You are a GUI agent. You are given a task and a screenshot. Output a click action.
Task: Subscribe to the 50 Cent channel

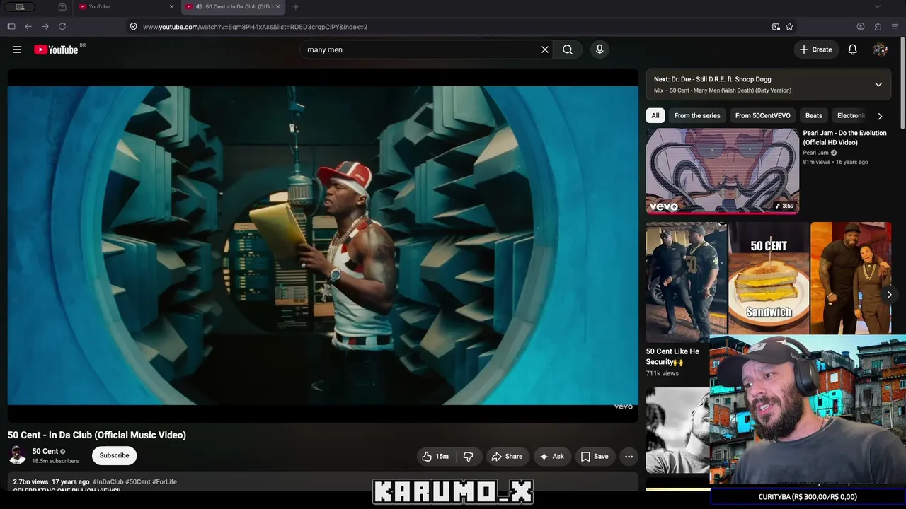[114, 455]
